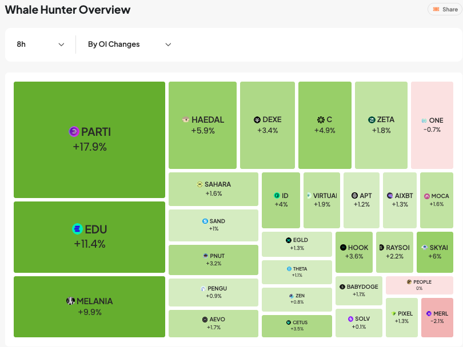Click the DEXE +3.4% value

pyautogui.click(x=268, y=131)
